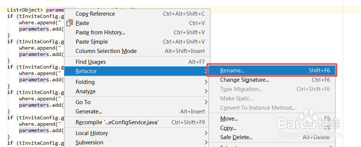Click the Paste clipboard icon

click(x=70, y=23)
